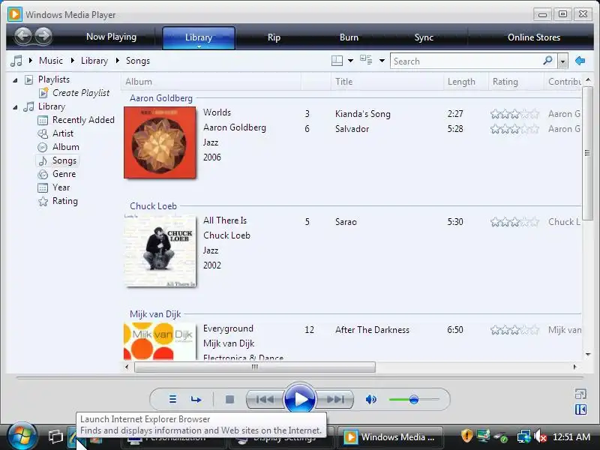Toggle shuffle mode
This screenshot has height=450, width=600.
click(172, 400)
